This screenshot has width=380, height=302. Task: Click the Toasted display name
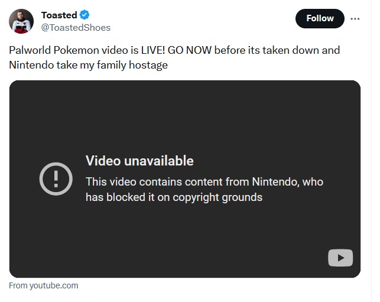coord(59,15)
